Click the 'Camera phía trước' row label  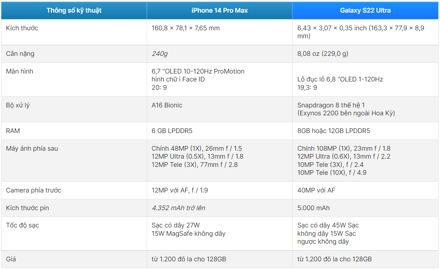click(x=34, y=190)
